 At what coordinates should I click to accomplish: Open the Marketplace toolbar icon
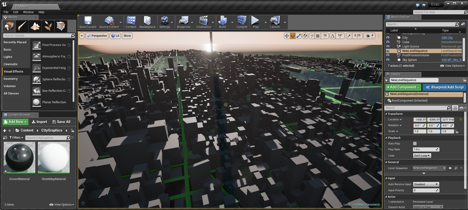point(147,22)
